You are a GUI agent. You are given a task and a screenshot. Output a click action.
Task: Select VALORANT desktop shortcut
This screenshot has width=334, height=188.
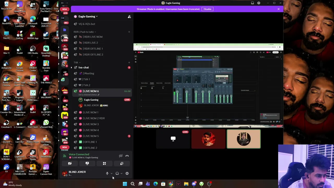tap(46, 95)
